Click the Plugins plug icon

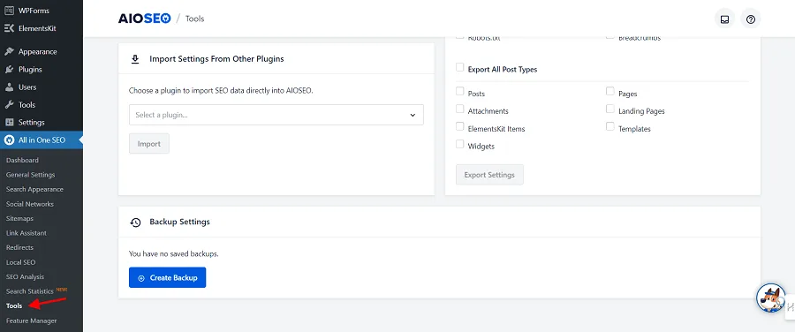9,70
